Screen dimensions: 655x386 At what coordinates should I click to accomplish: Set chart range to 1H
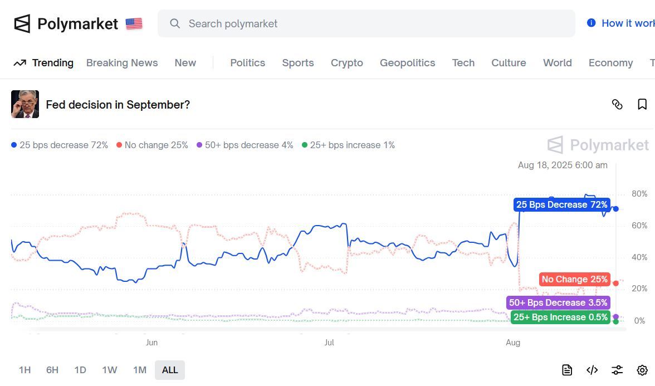point(25,370)
